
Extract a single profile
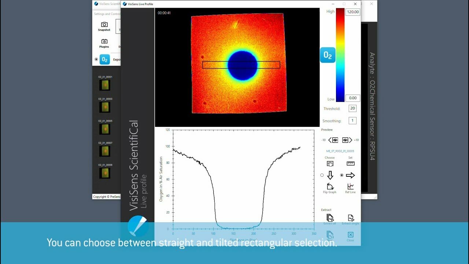click(x=350, y=218)
